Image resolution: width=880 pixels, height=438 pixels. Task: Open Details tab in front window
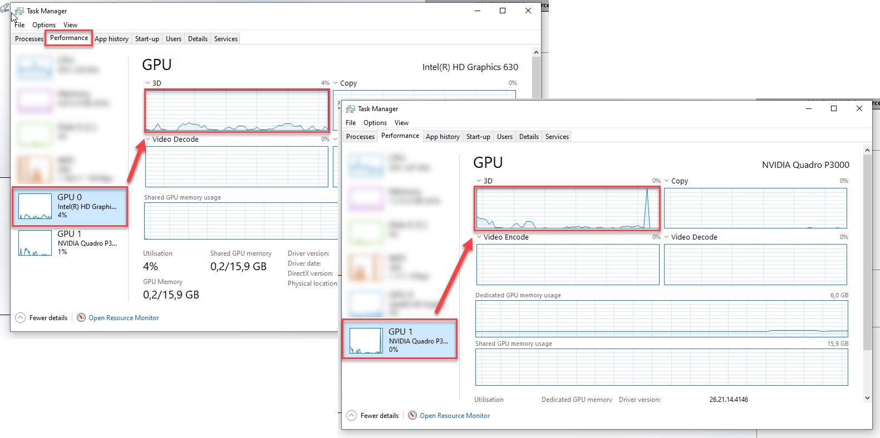(529, 137)
